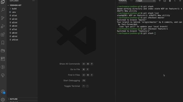Click the EXPLORER panel title
Screen dimensions: 183x102
[x=14, y=1]
